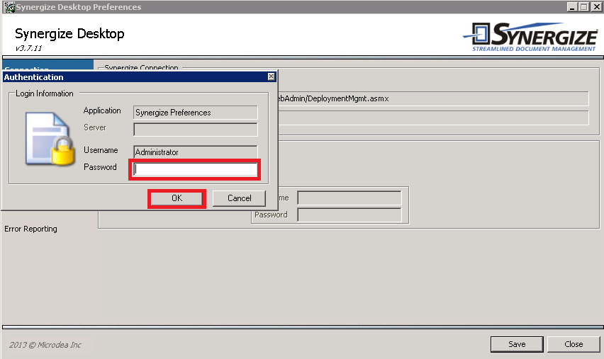The height and width of the screenshot is (359, 604).
Task: Click the OK button in Authentication dialog
Action: [x=177, y=198]
